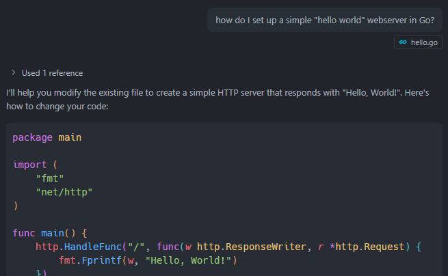
Task: Click the response paragraph starting "I'll help you"
Action: coord(218,99)
